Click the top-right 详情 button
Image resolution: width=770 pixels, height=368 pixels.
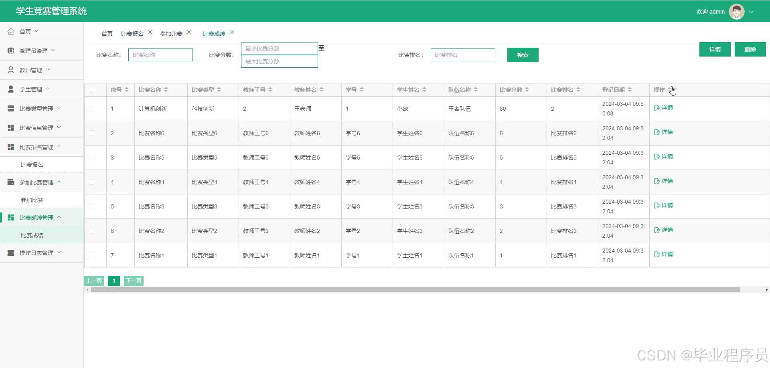click(x=715, y=49)
